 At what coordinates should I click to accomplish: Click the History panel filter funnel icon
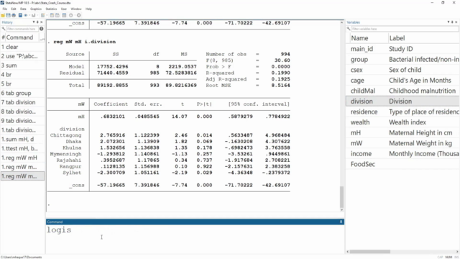coord(34,22)
